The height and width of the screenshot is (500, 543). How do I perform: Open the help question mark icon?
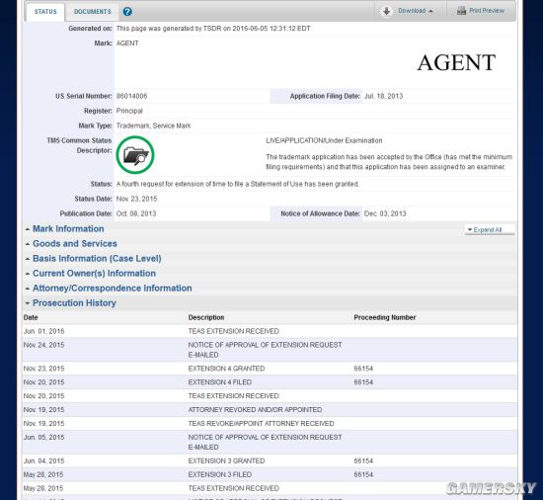click(x=127, y=12)
